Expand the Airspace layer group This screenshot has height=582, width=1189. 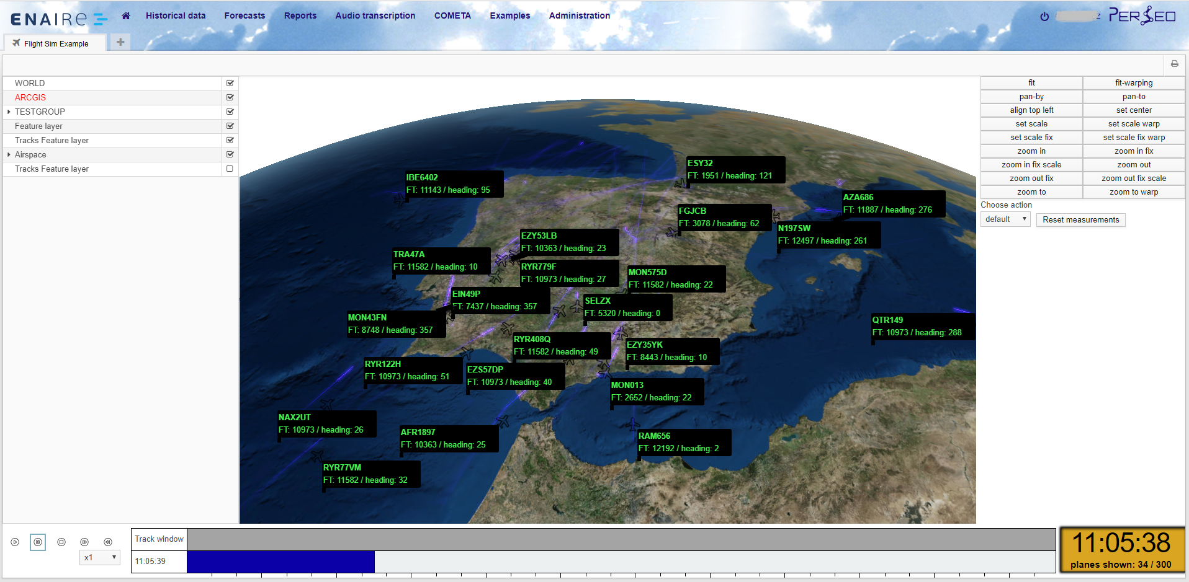[x=9, y=154]
